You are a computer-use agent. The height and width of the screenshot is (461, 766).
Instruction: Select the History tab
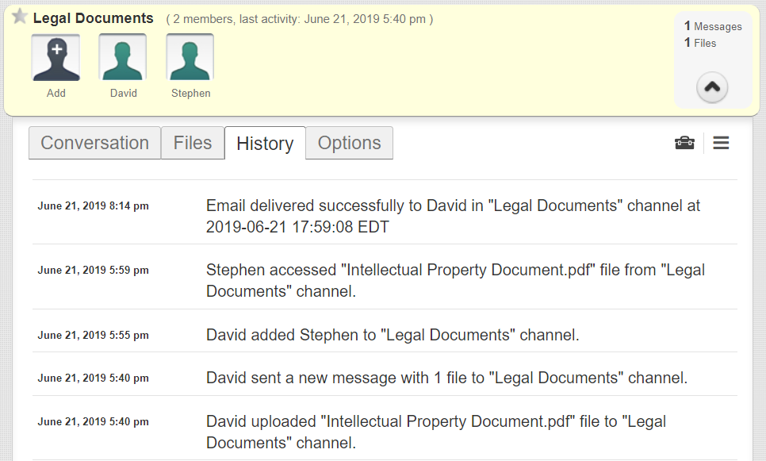pos(265,144)
